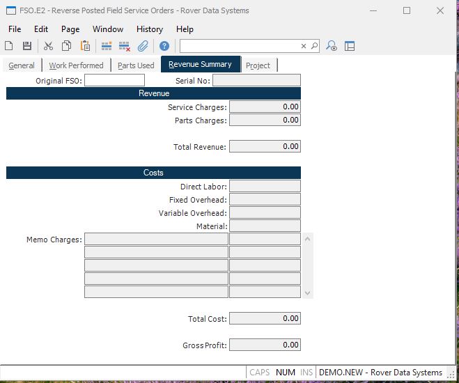459x383 pixels.
Task: Click the Copy icon in the toolbar
Action: (x=66, y=46)
